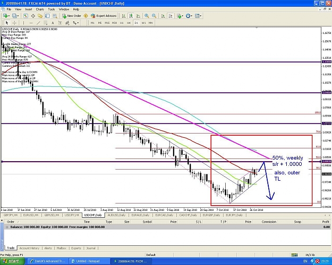Open the Window menu

(64, 10)
